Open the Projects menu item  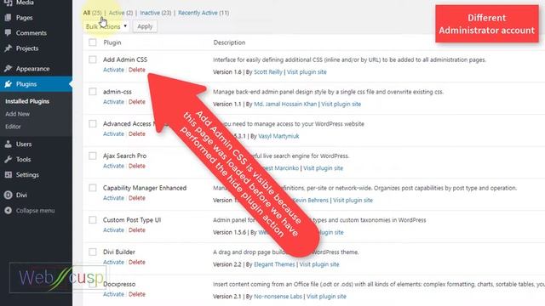coord(27,48)
